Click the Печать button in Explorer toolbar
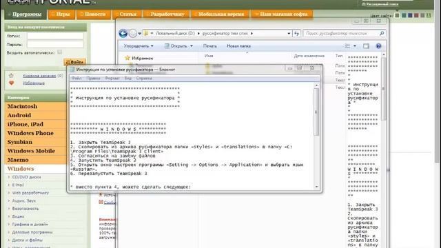This screenshot has height=248, width=441. 209,46
